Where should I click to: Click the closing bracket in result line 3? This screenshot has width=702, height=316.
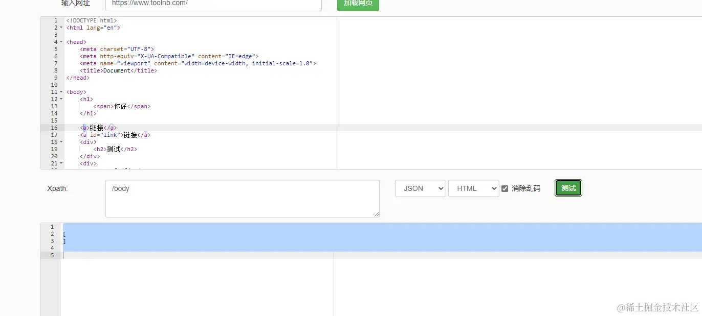(64, 241)
